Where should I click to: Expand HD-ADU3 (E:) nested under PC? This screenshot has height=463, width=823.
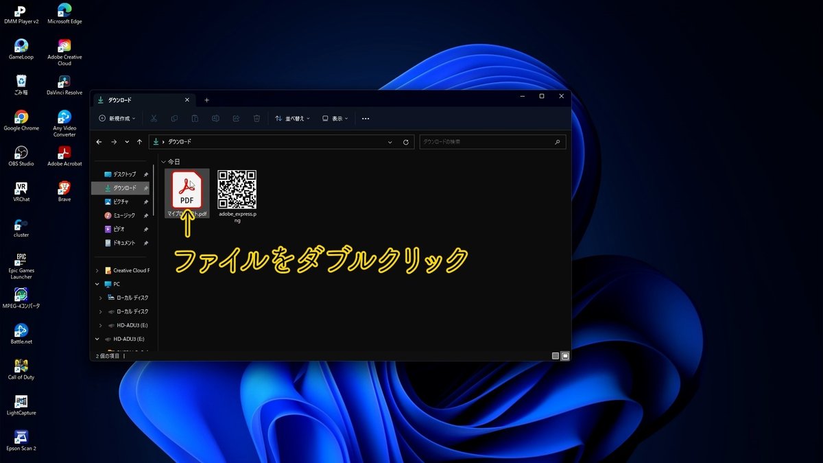(101, 325)
